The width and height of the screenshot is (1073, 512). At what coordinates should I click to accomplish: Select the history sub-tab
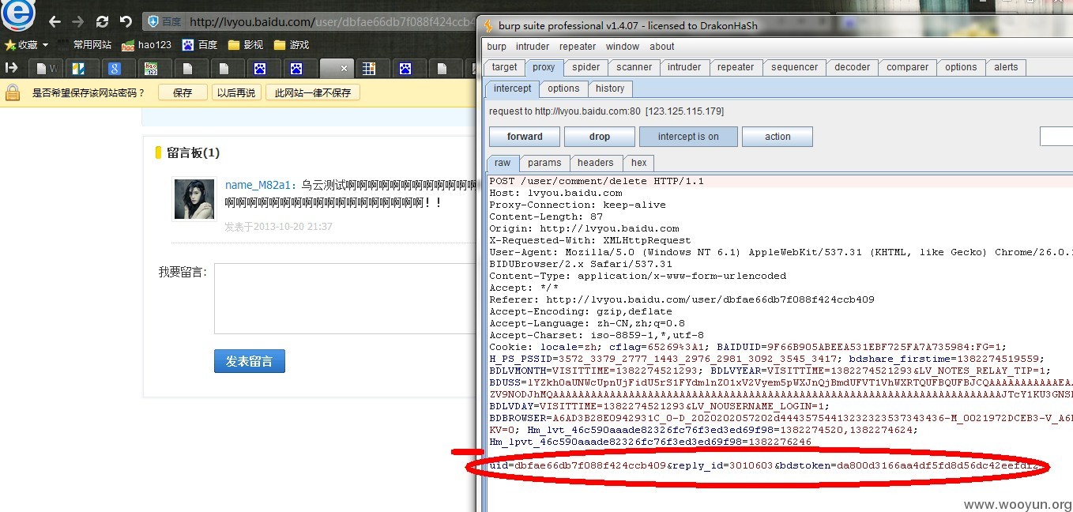point(610,88)
